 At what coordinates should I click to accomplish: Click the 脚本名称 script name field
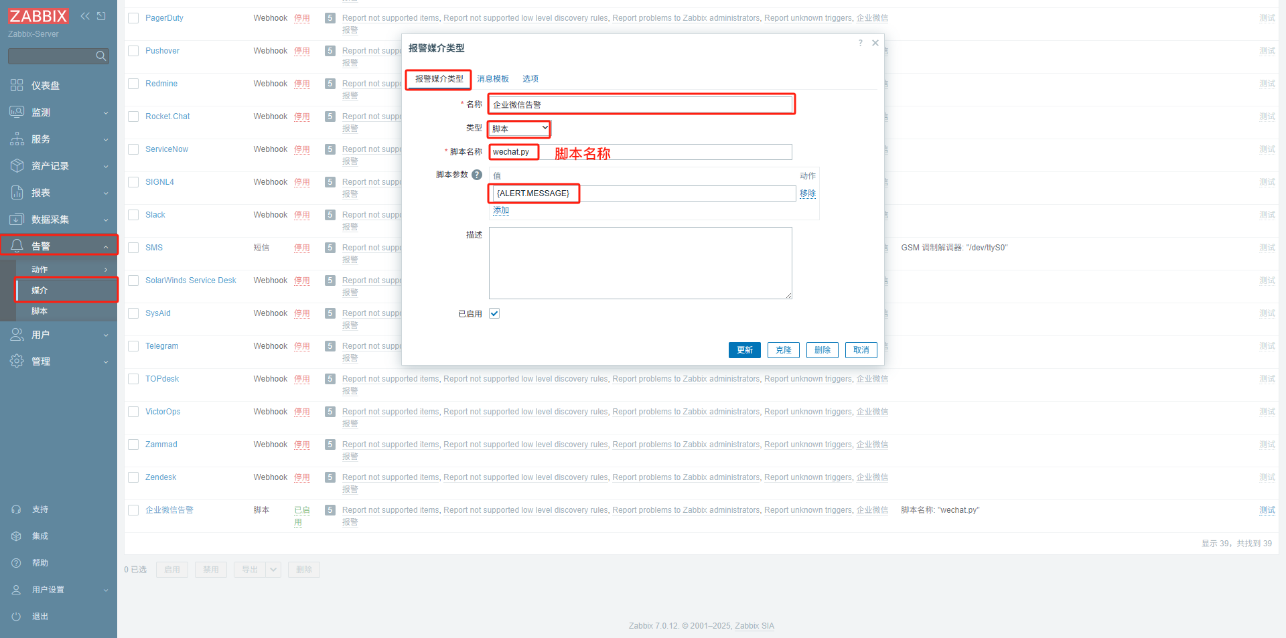coord(640,152)
